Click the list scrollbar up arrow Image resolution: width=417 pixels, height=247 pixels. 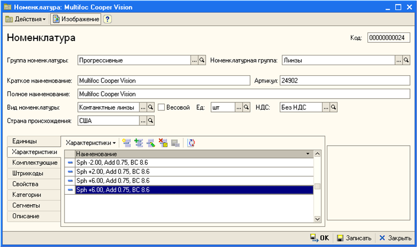(317, 154)
